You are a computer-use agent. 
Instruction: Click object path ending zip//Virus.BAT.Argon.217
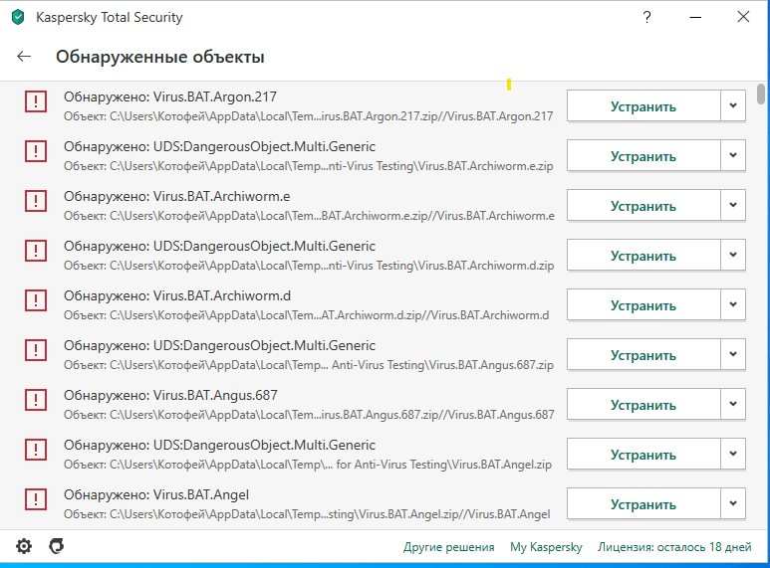tap(309, 116)
